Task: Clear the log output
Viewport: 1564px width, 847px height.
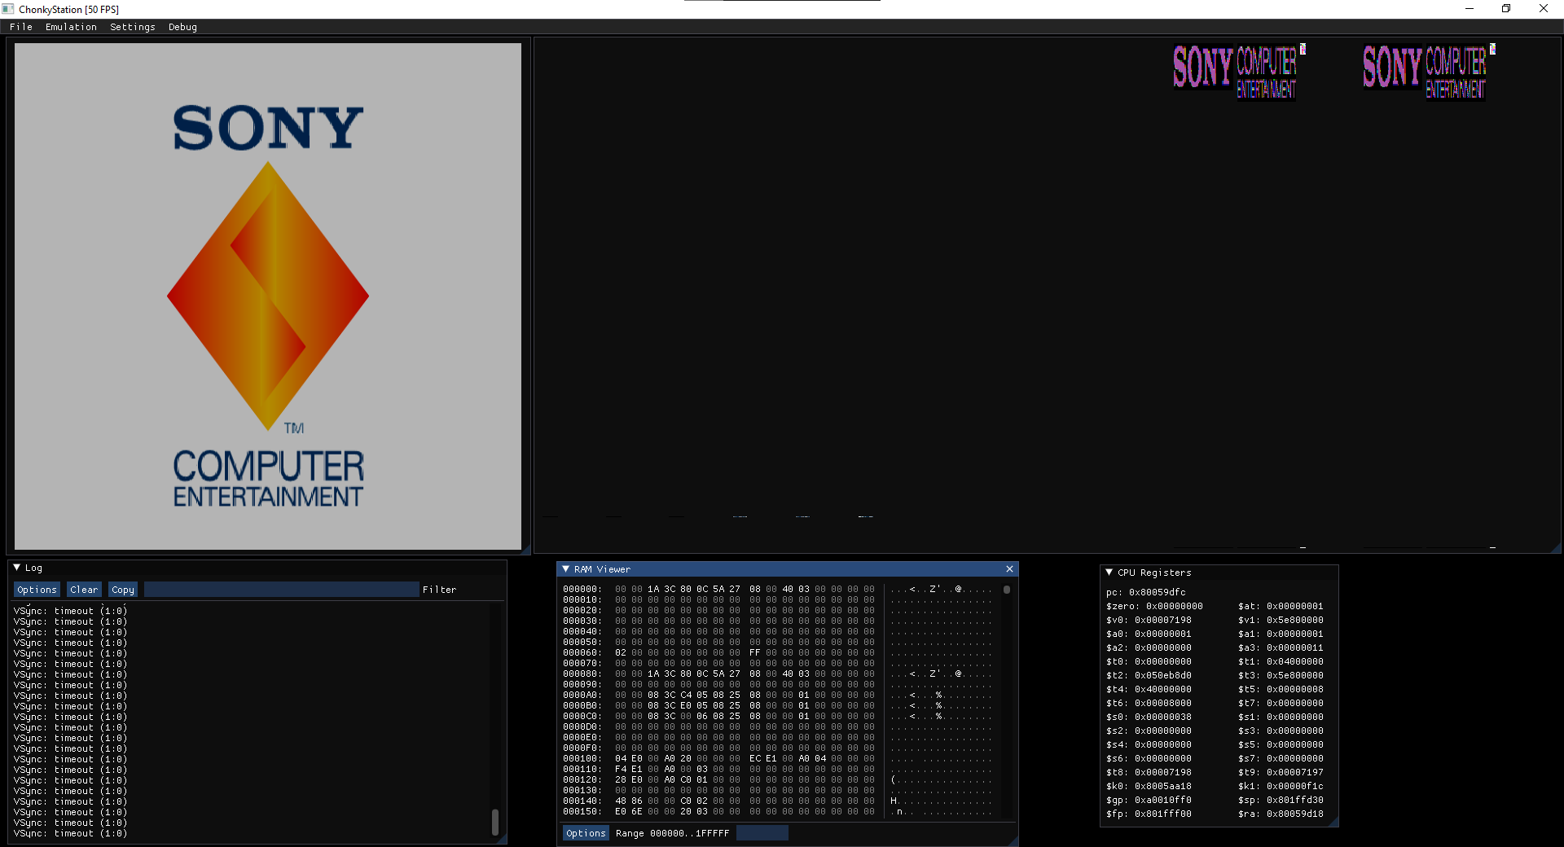Action: tap(84, 590)
